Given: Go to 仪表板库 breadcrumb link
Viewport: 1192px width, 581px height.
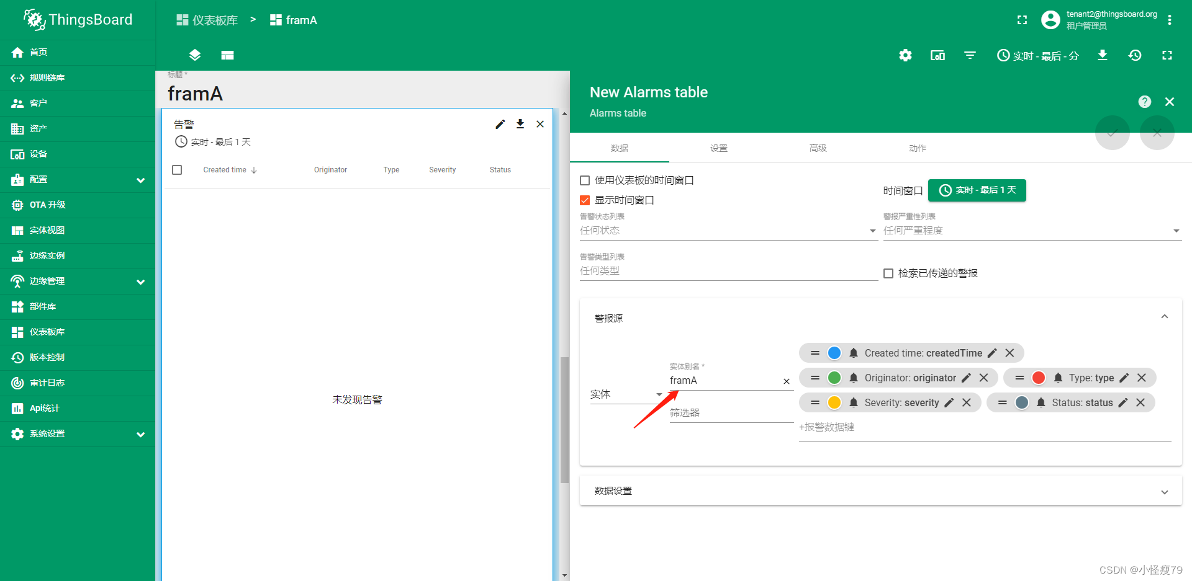Looking at the screenshot, I should point(207,20).
